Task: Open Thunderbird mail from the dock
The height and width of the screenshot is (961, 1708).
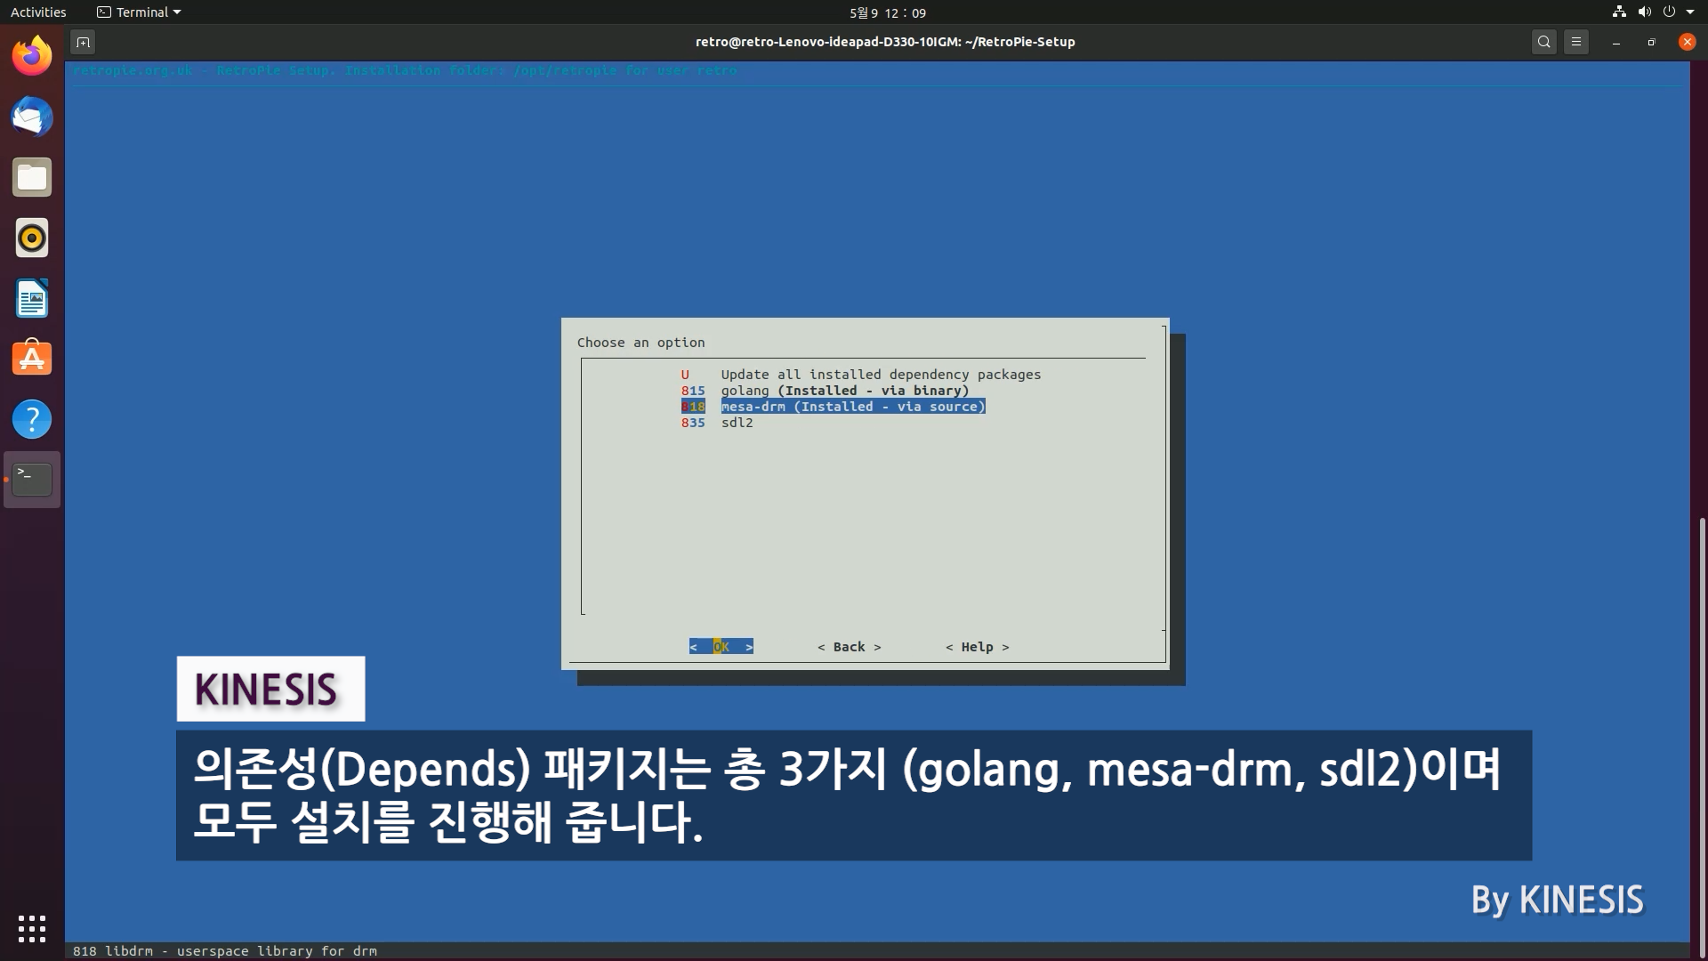Action: tap(32, 117)
